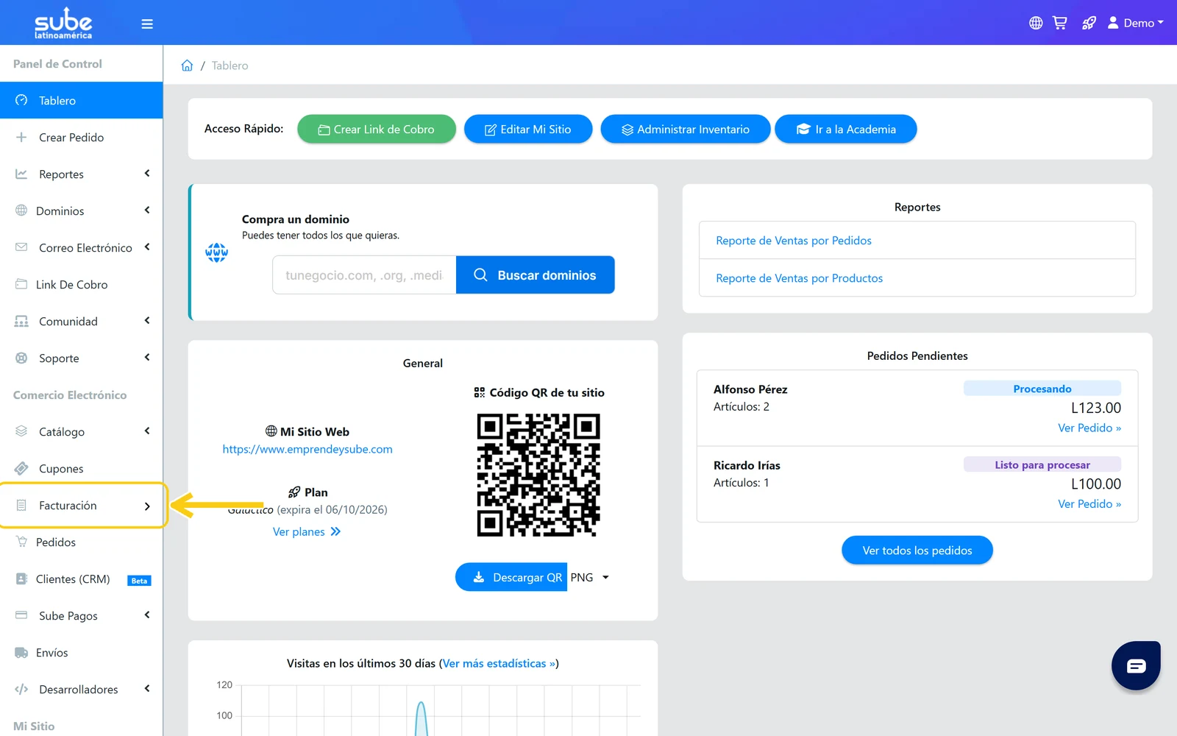This screenshot has width=1177, height=736.
Task: Click the Link De Cobro icon
Action: [21, 284]
